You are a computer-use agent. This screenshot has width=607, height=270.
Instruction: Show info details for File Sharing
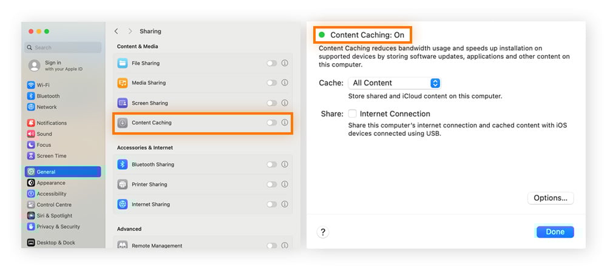pos(285,63)
